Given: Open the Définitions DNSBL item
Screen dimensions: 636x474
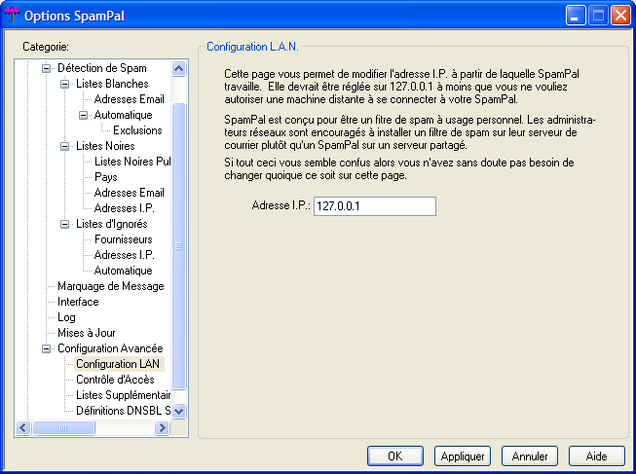Looking at the screenshot, I should (x=124, y=411).
